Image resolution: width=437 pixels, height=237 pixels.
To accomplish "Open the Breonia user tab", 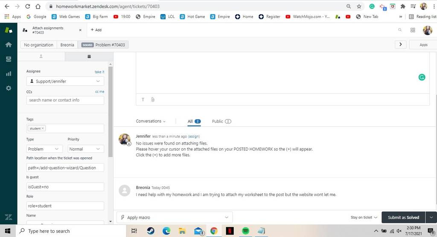I will pos(67,45).
